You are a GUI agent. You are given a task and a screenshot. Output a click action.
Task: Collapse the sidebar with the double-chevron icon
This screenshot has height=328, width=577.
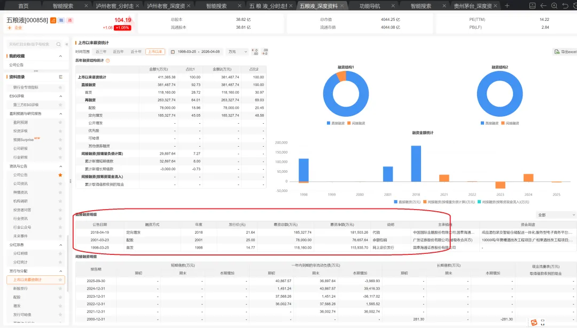click(67, 44)
